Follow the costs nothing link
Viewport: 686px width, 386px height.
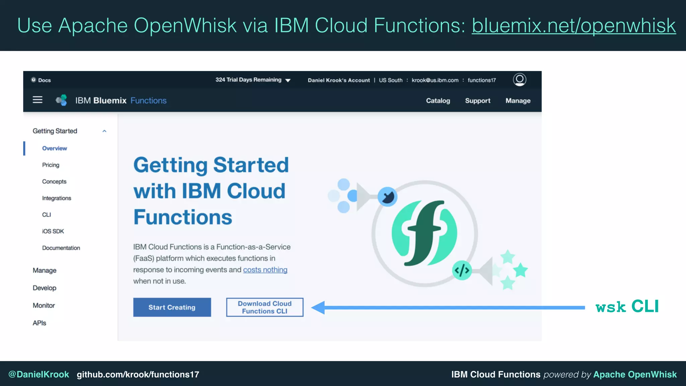[x=265, y=270]
